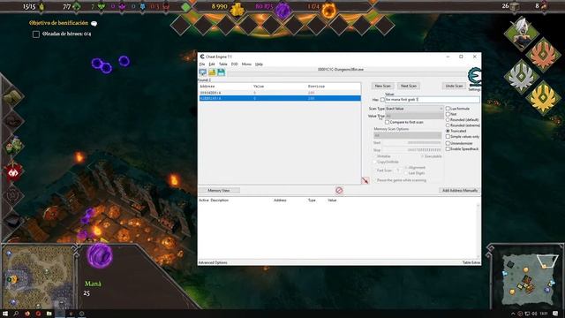Open the D3D menu
This screenshot has height=318, width=565.
[235, 64]
